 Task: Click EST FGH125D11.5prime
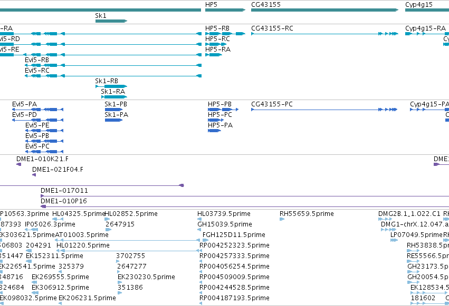[x=205, y=240]
